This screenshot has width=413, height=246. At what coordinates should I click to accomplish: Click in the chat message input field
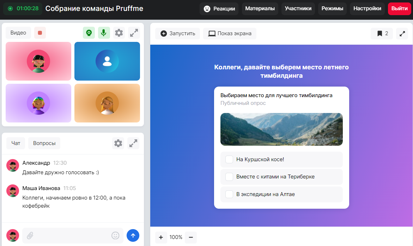72,235
